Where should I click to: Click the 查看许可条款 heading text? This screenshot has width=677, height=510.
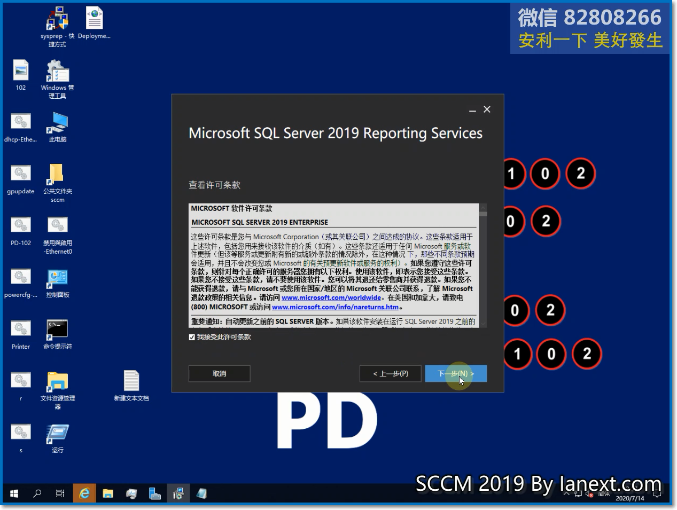click(214, 185)
